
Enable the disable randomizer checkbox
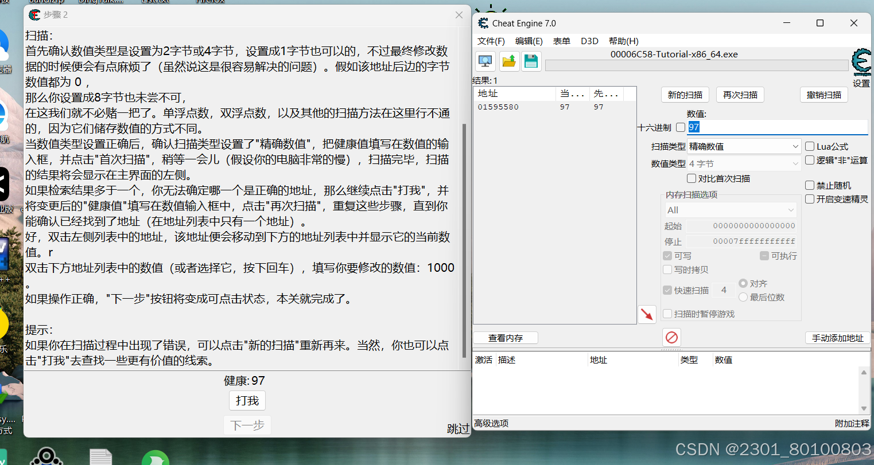tap(810, 185)
